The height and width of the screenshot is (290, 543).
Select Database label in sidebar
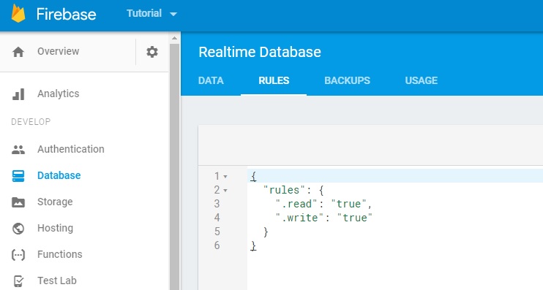click(x=59, y=175)
